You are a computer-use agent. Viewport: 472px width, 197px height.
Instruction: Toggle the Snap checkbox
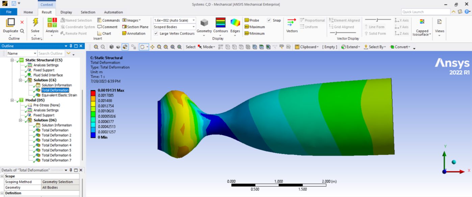point(269,21)
